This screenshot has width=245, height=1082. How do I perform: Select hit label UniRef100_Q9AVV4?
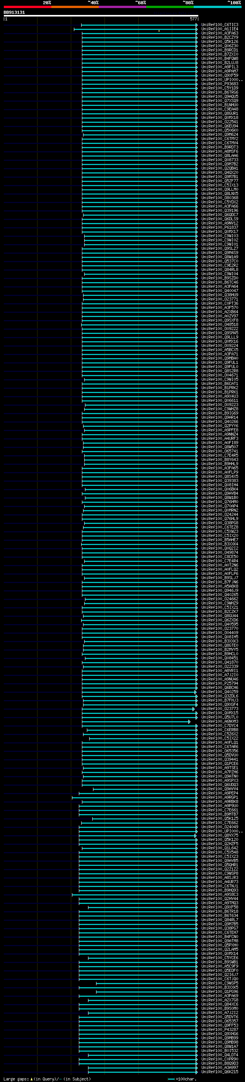click(x=219, y=789)
